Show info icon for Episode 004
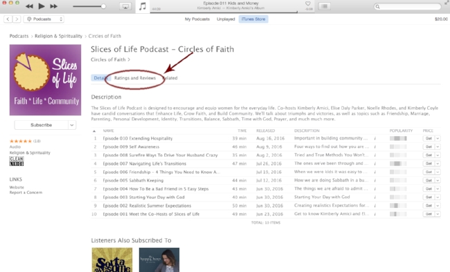The image size is (450, 272). (x=375, y=189)
